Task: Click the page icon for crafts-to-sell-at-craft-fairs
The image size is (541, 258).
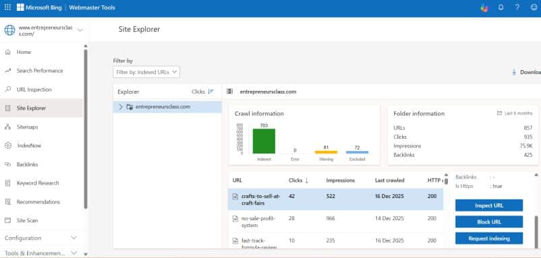Action: tap(235, 197)
